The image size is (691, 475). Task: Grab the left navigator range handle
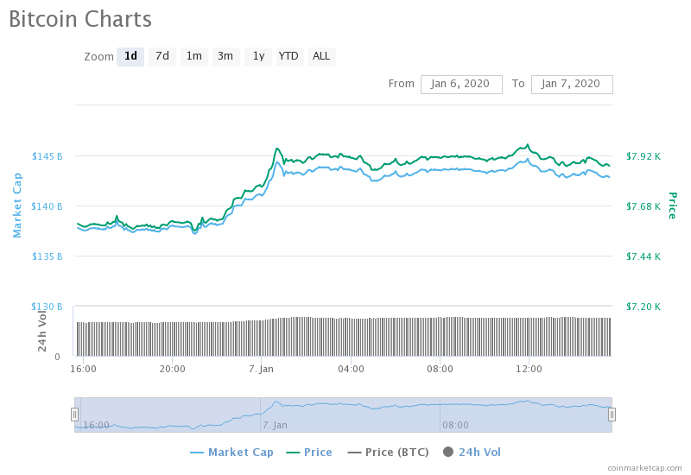tap(74, 415)
